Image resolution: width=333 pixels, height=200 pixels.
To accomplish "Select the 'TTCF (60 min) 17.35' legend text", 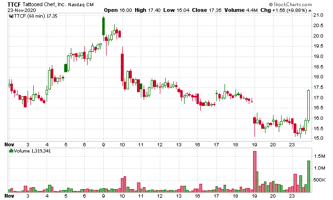I will (36, 16).
